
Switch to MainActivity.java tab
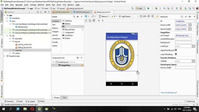(x=82, y=12)
